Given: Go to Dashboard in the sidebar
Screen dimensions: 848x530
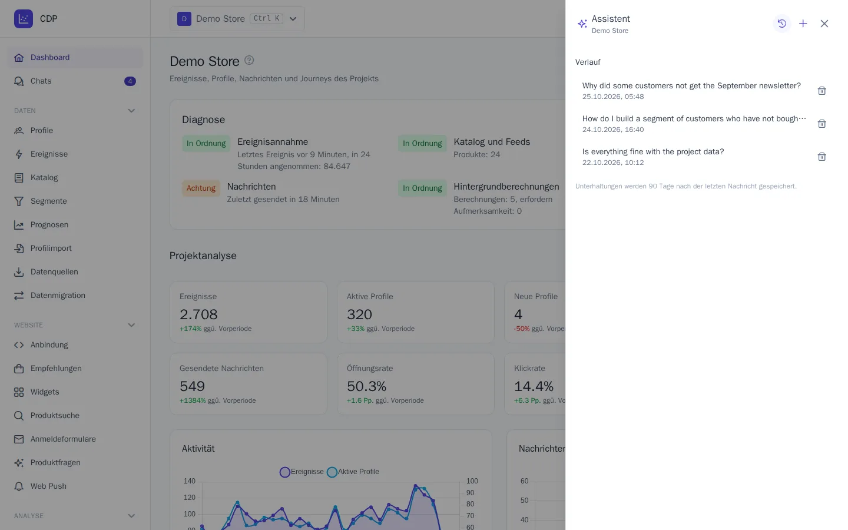Looking at the screenshot, I should point(75,58).
